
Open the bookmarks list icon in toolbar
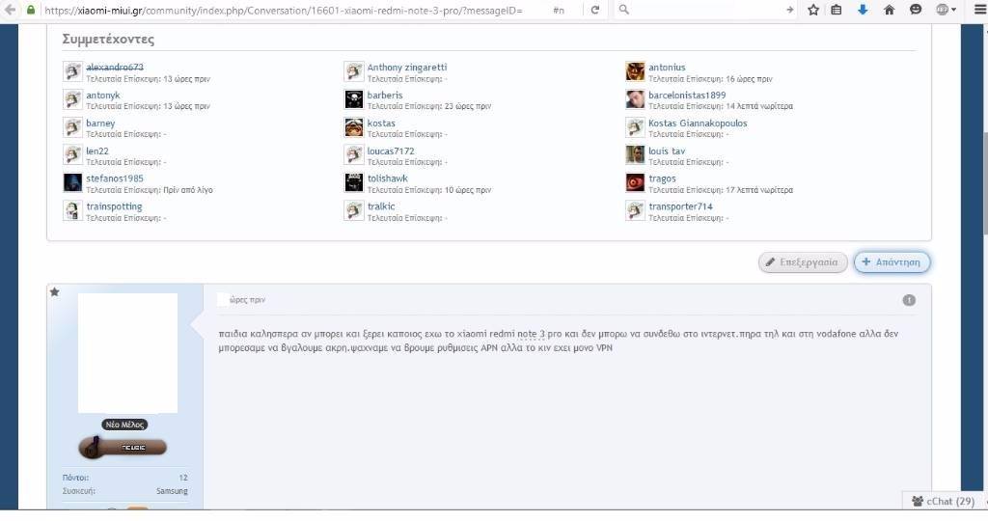tap(837, 10)
